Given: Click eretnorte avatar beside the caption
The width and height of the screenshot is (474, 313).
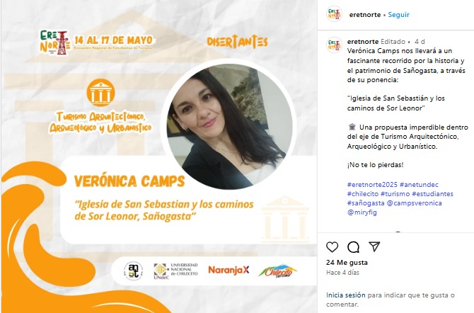Looking at the screenshot, I should [x=335, y=45].
